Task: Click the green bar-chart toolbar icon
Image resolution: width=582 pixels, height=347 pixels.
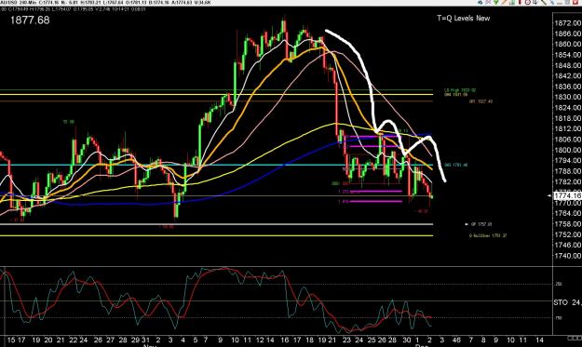Action: click(512, 2)
